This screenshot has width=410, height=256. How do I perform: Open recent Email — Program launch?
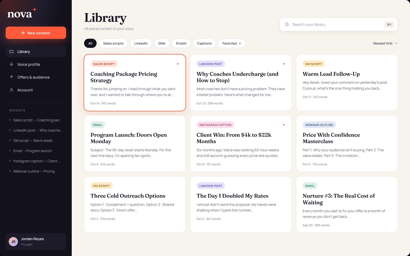click(x=36, y=151)
